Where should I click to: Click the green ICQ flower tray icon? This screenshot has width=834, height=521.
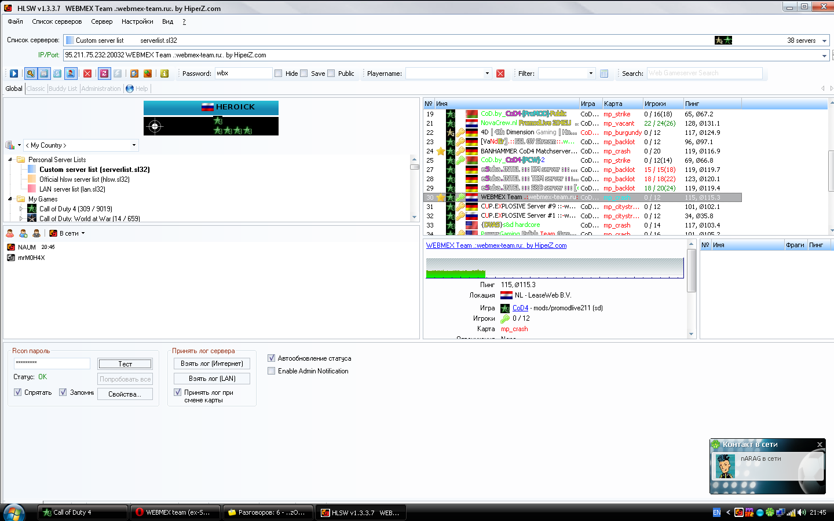click(770, 512)
